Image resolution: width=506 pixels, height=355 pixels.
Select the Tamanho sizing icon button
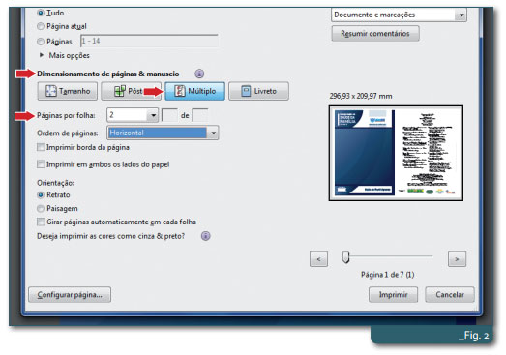click(x=68, y=91)
